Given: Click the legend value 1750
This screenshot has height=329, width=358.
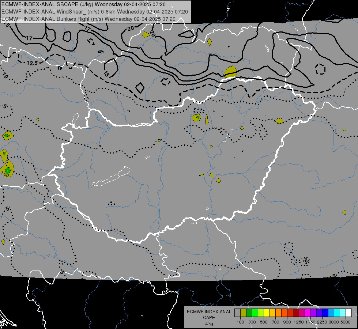Looking at the screenshot, I should pyautogui.click(x=310, y=322).
